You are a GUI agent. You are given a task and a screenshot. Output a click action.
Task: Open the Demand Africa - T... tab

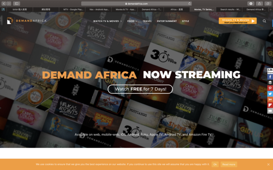(x=151, y=9)
